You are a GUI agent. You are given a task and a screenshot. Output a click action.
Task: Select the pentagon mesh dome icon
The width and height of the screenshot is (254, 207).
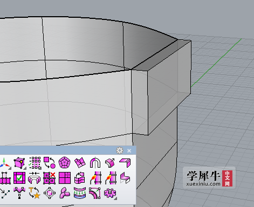pos(65,163)
